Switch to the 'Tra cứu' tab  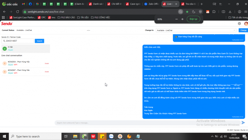189,4
